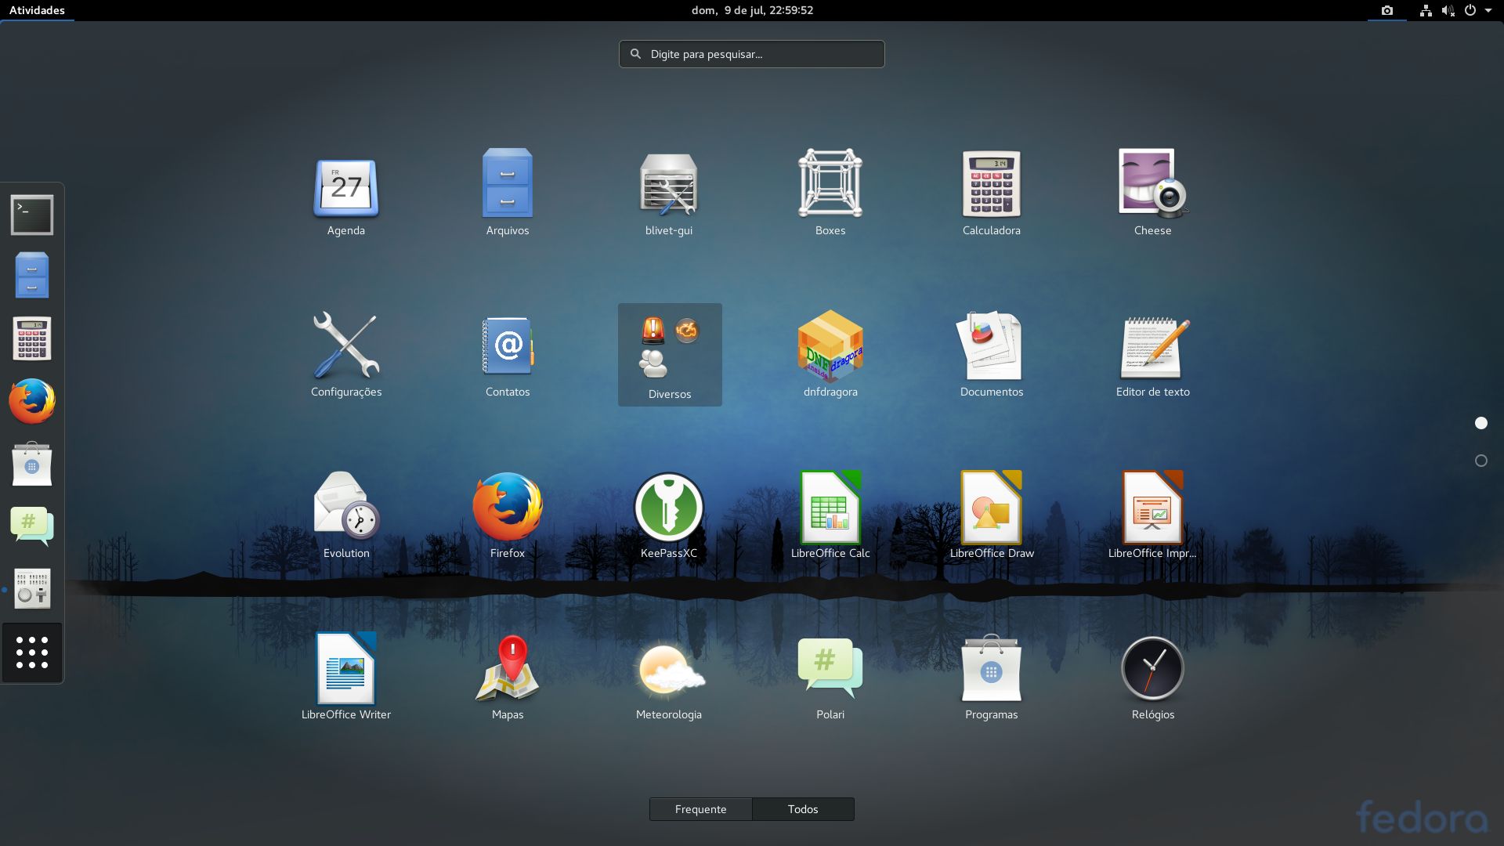The width and height of the screenshot is (1504, 846).
Task: Open the power menu dropdown arrow
Action: [1490, 10]
